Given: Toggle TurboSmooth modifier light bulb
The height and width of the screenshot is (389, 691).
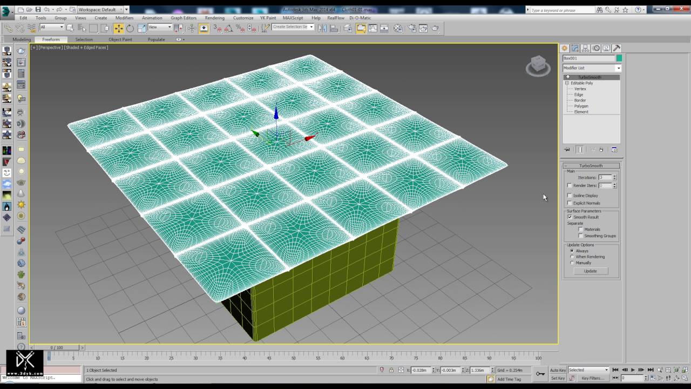Looking at the screenshot, I should coord(568,77).
